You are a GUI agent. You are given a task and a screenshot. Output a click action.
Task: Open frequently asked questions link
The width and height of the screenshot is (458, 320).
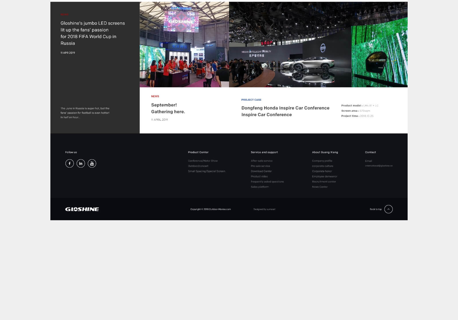point(267,182)
